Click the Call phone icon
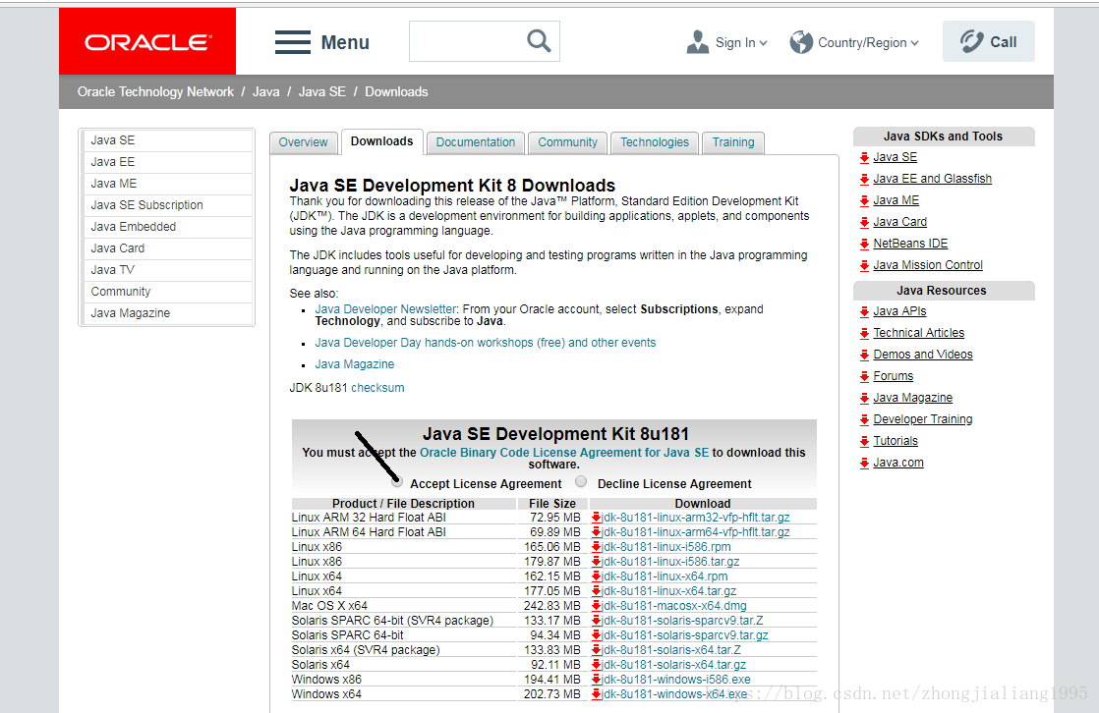The height and width of the screenshot is (713, 1099). point(971,41)
